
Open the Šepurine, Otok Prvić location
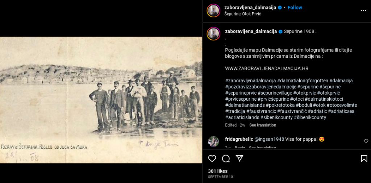pyautogui.click(x=242, y=14)
